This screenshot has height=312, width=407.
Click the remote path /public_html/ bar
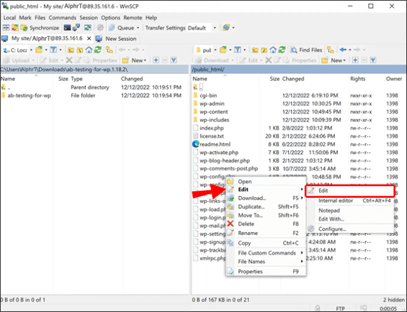click(298, 69)
